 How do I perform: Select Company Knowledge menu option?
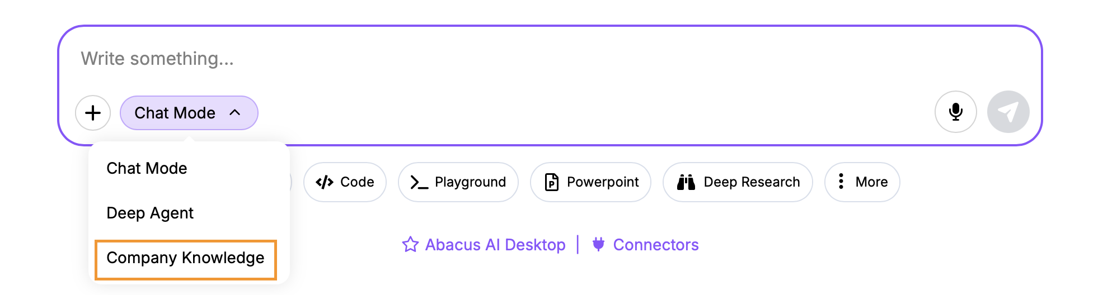[x=185, y=258]
